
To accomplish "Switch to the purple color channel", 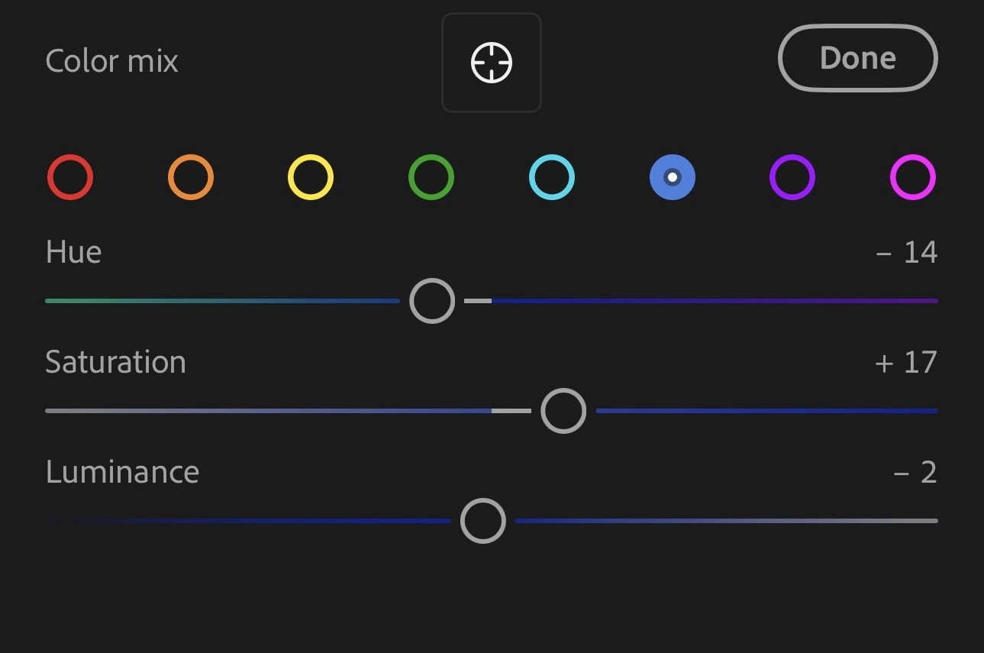I will (792, 177).
